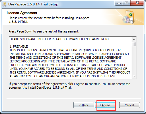The image size is (146, 114).
Task: Open system menu via title bar installer icon
Action: coord(4,4)
